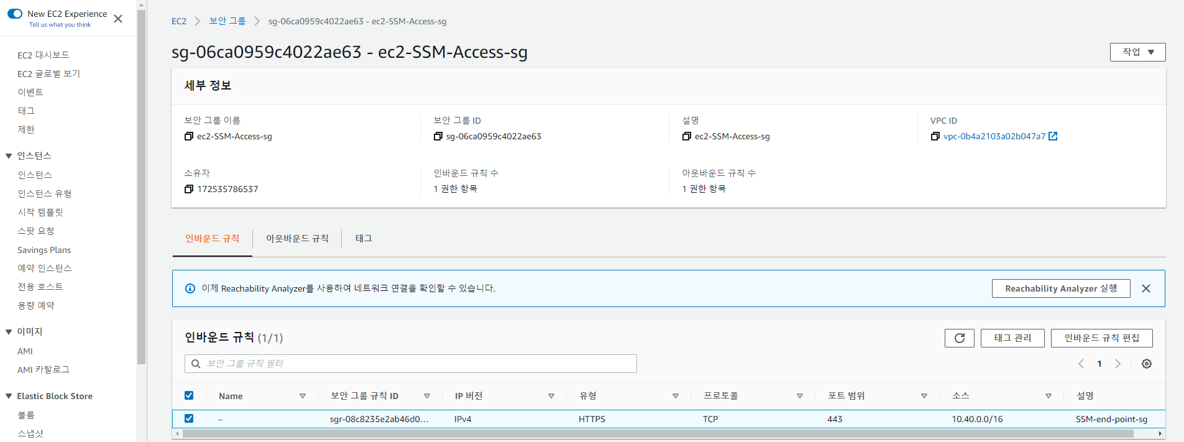This screenshot has height=442, width=1184.
Task: Switch to 인바운드 규칙 tab
Action: (x=212, y=239)
